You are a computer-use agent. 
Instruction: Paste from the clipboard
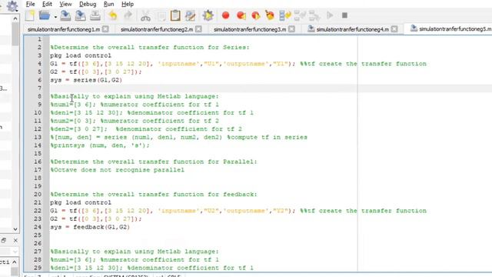pos(175,15)
